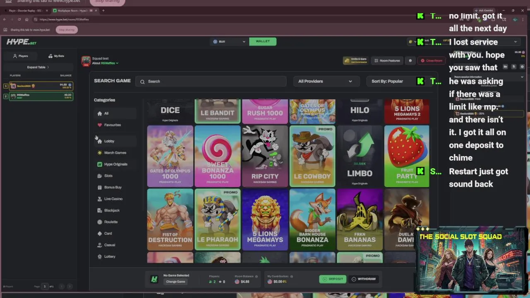Click the room info circle icon
The height and width of the screenshot is (298, 530).
click(x=410, y=60)
